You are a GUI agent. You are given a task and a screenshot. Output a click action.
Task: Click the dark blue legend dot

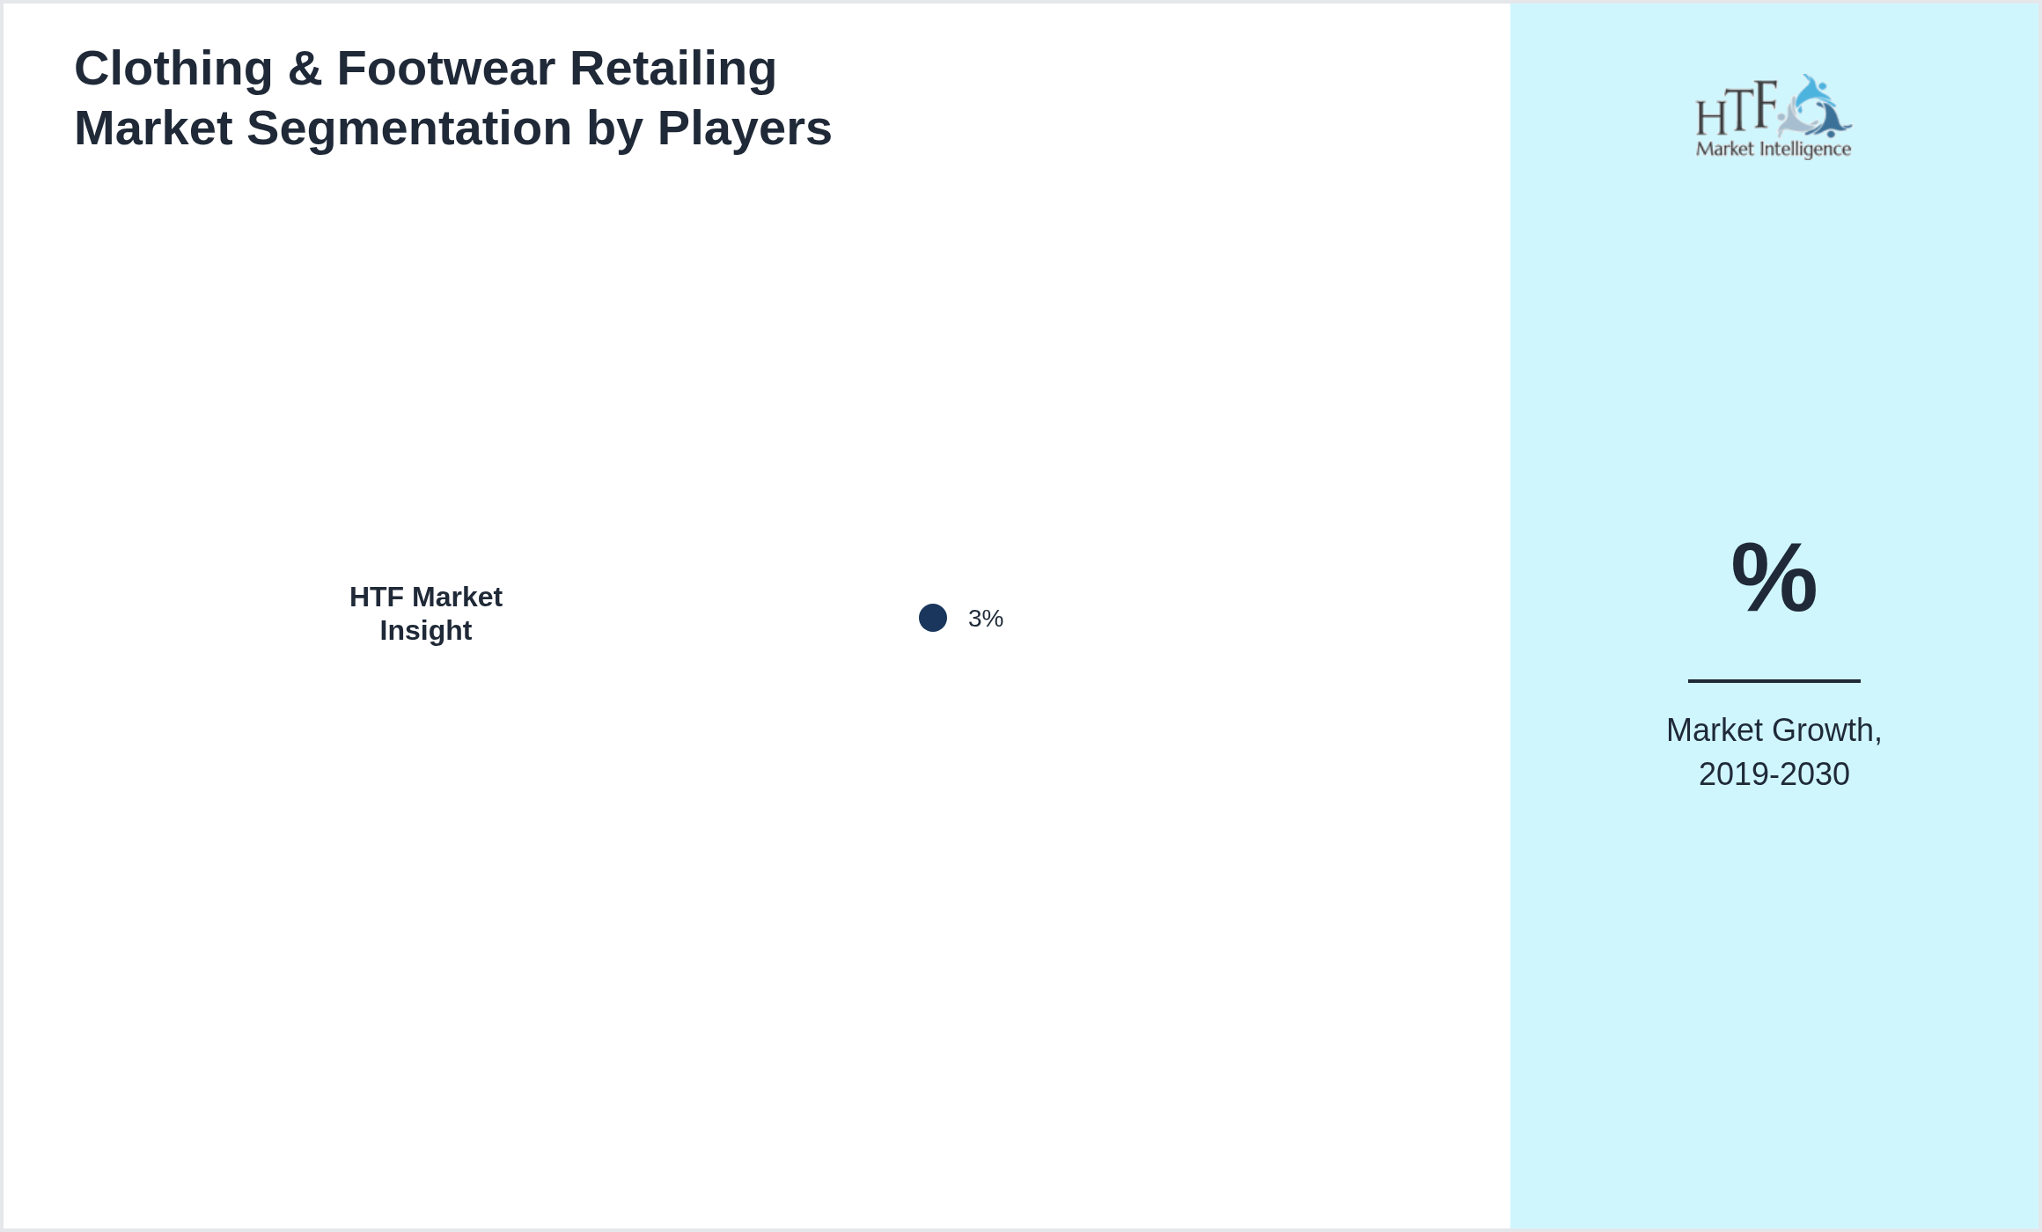933,618
